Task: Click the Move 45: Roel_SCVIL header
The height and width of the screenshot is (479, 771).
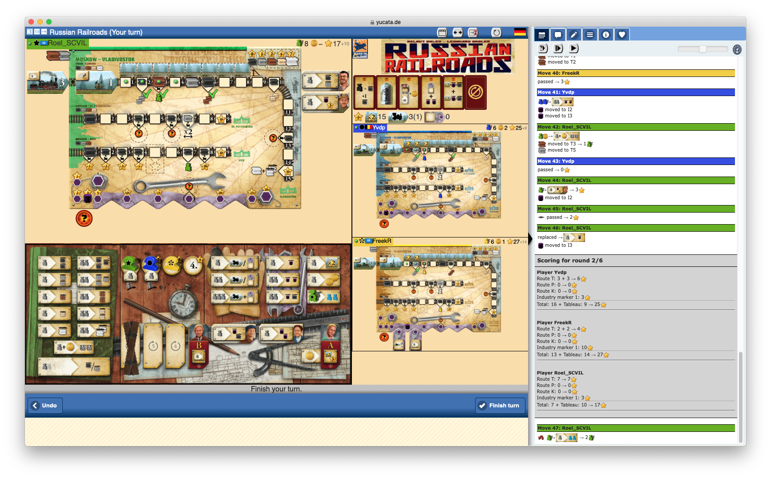Action: pos(636,209)
